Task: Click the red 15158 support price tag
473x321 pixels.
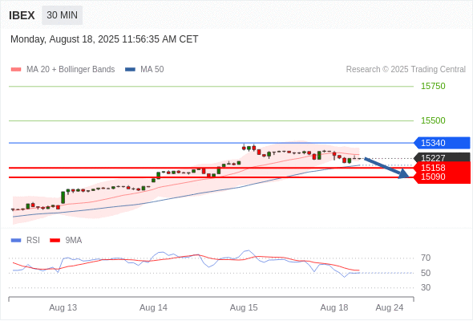Action: (442, 167)
